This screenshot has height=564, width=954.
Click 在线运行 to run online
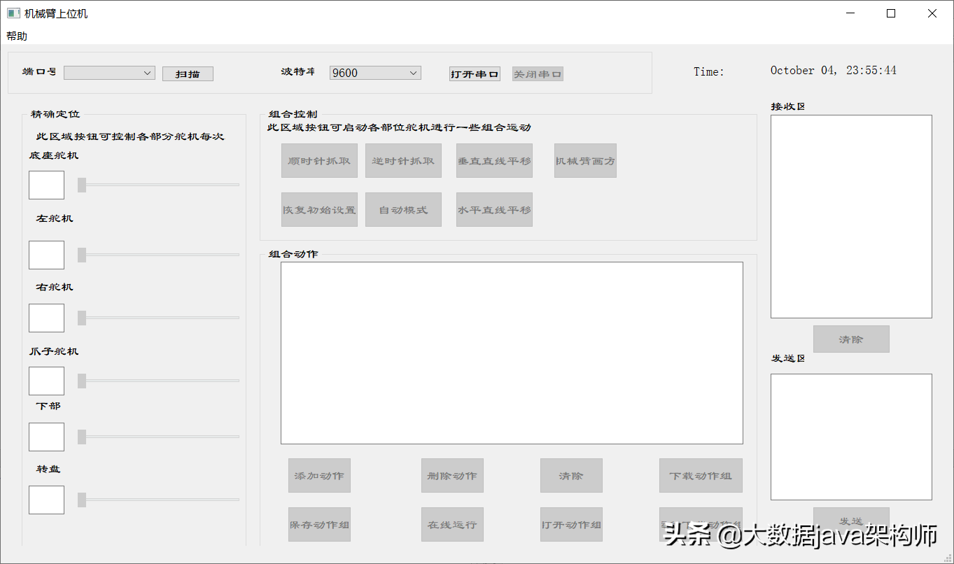(x=452, y=524)
